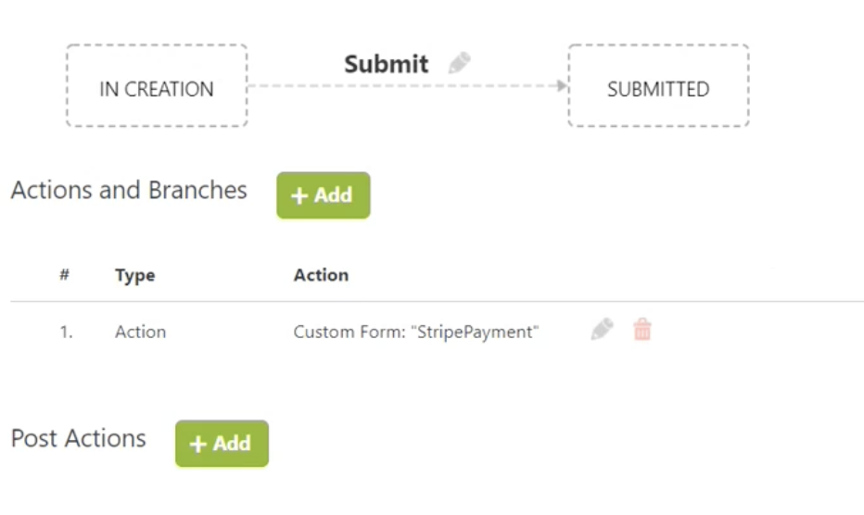The image size is (864, 515).
Task: Select the SUBMITTED state box
Action: pos(658,85)
